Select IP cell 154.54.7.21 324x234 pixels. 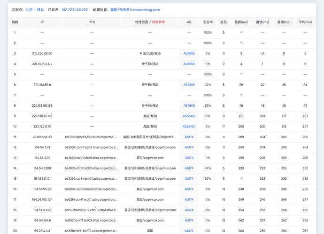tap(42, 147)
